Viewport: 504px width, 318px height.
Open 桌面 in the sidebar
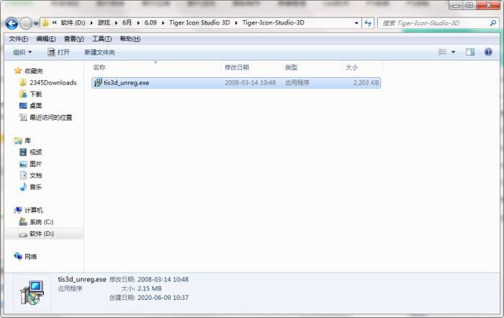36,106
